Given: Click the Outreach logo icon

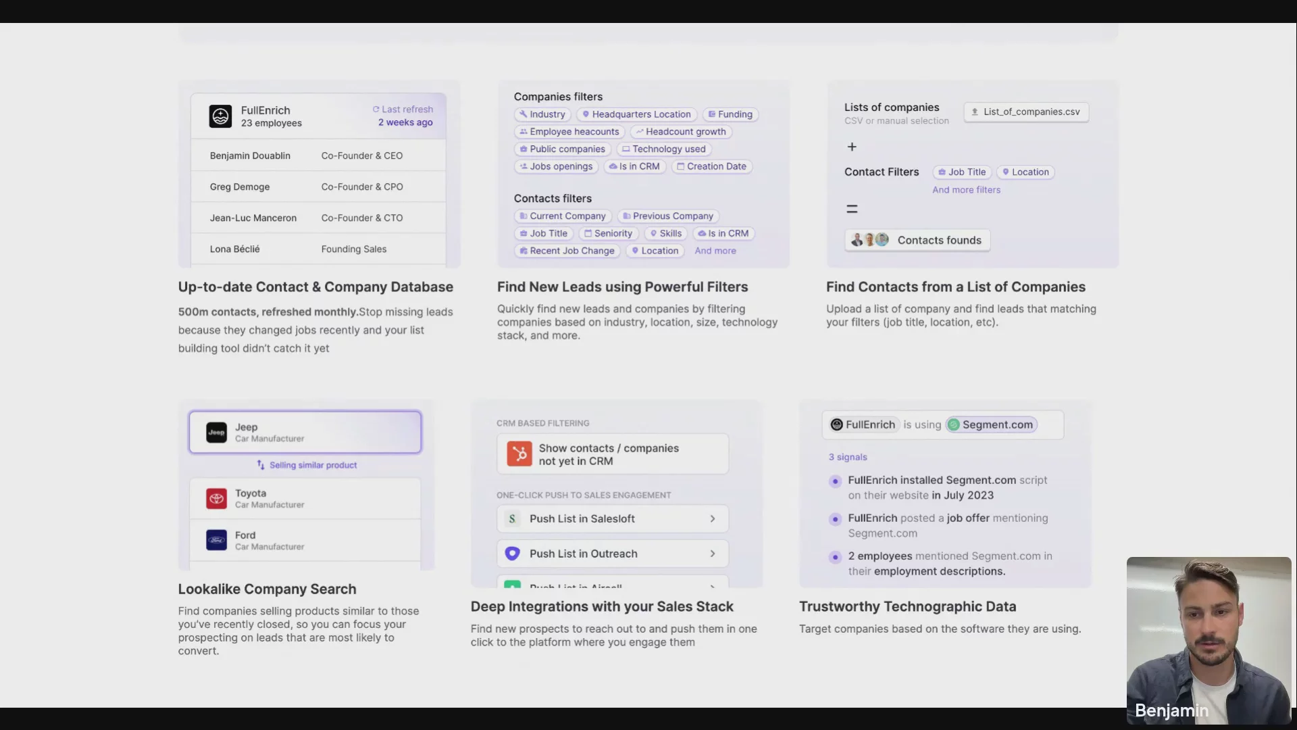Looking at the screenshot, I should point(512,554).
